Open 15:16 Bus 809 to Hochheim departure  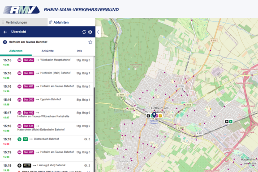pyautogui.click(x=47, y=75)
